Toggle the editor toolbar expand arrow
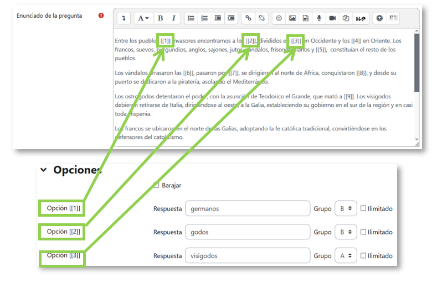This screenshot has height=283, width=442. click(124, 18)
